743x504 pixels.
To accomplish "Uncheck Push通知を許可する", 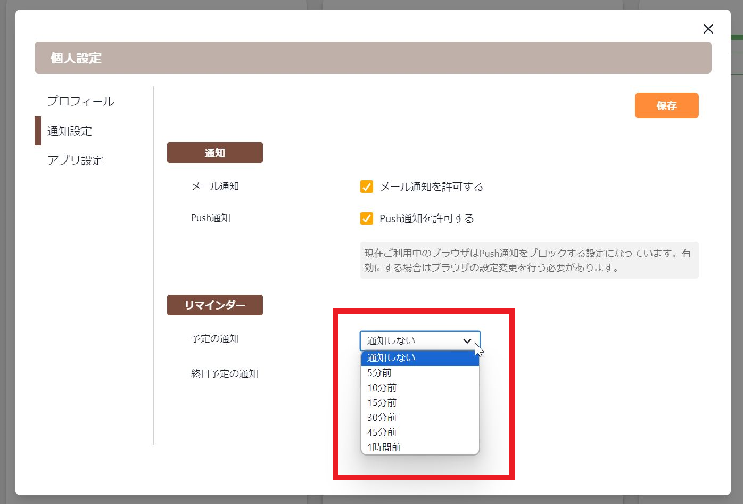I will (366, 218).
